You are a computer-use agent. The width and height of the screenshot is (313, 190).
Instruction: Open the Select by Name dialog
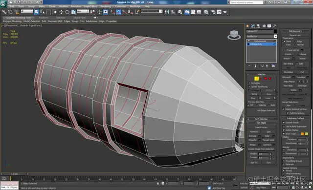click(43, 12)
